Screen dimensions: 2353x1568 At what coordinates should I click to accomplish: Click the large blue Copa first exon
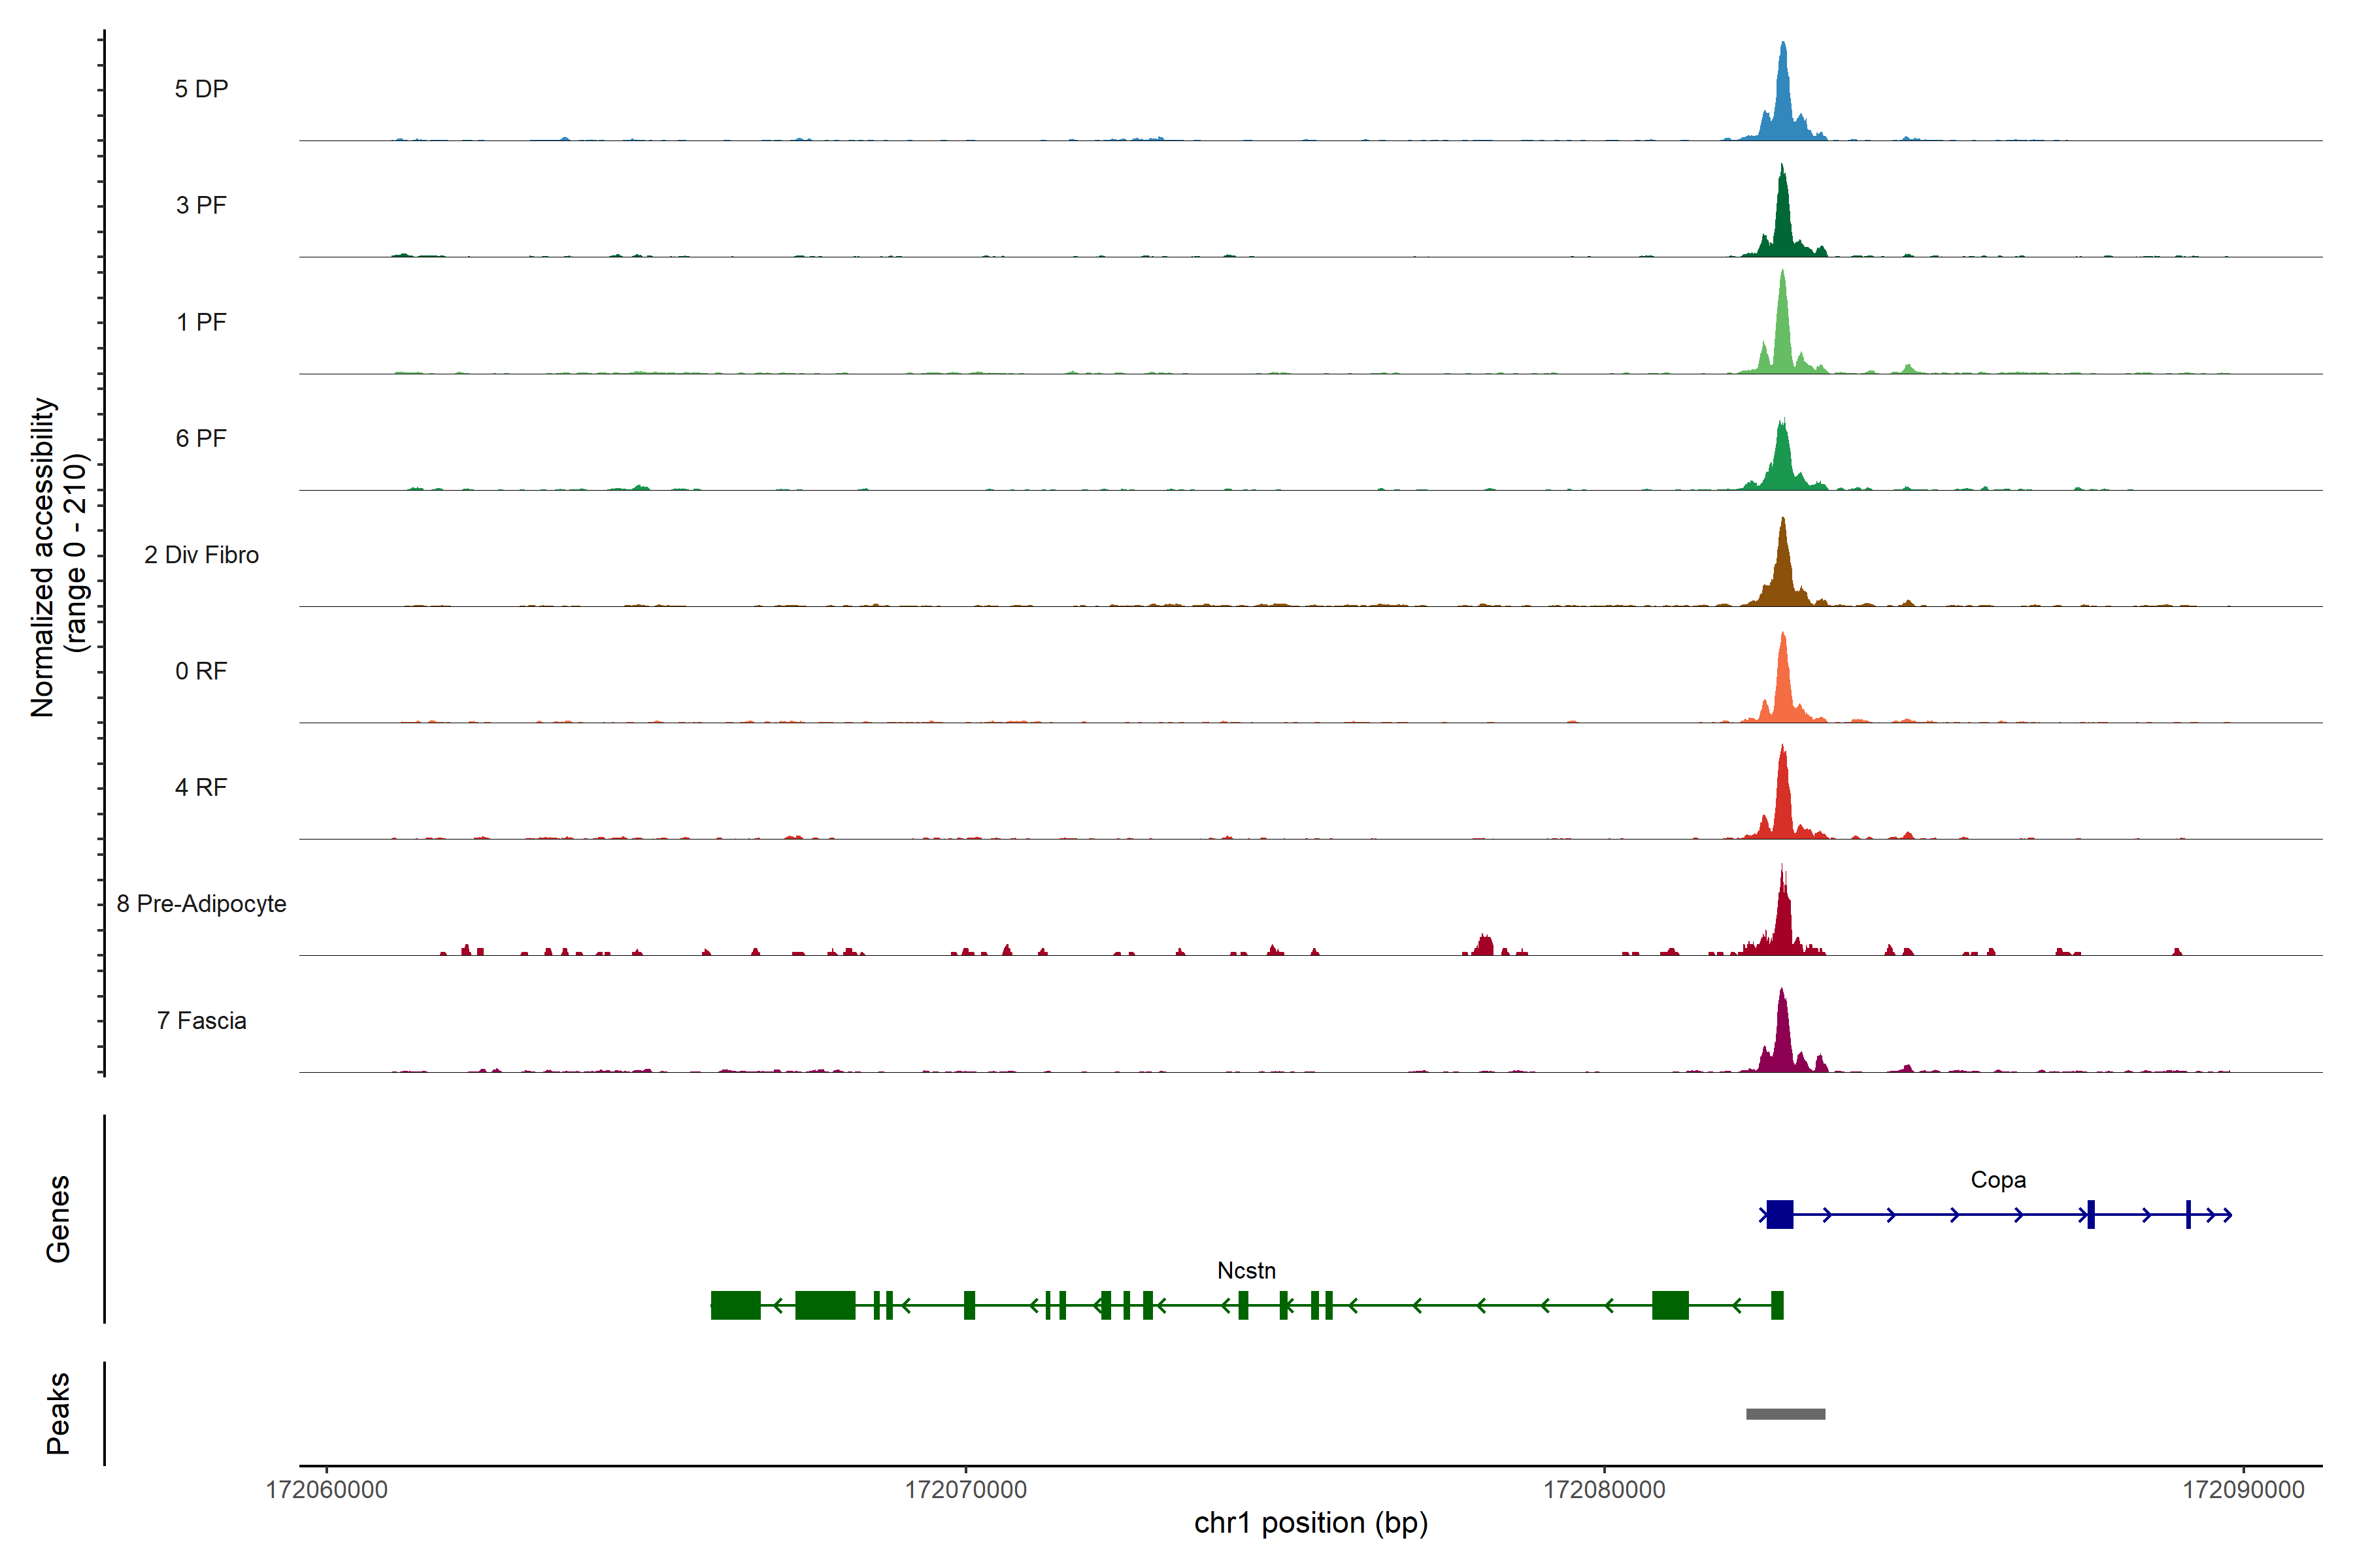(1780, 1215)
